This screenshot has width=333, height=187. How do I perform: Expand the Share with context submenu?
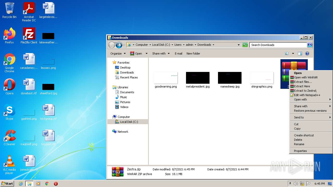(311, 106)
